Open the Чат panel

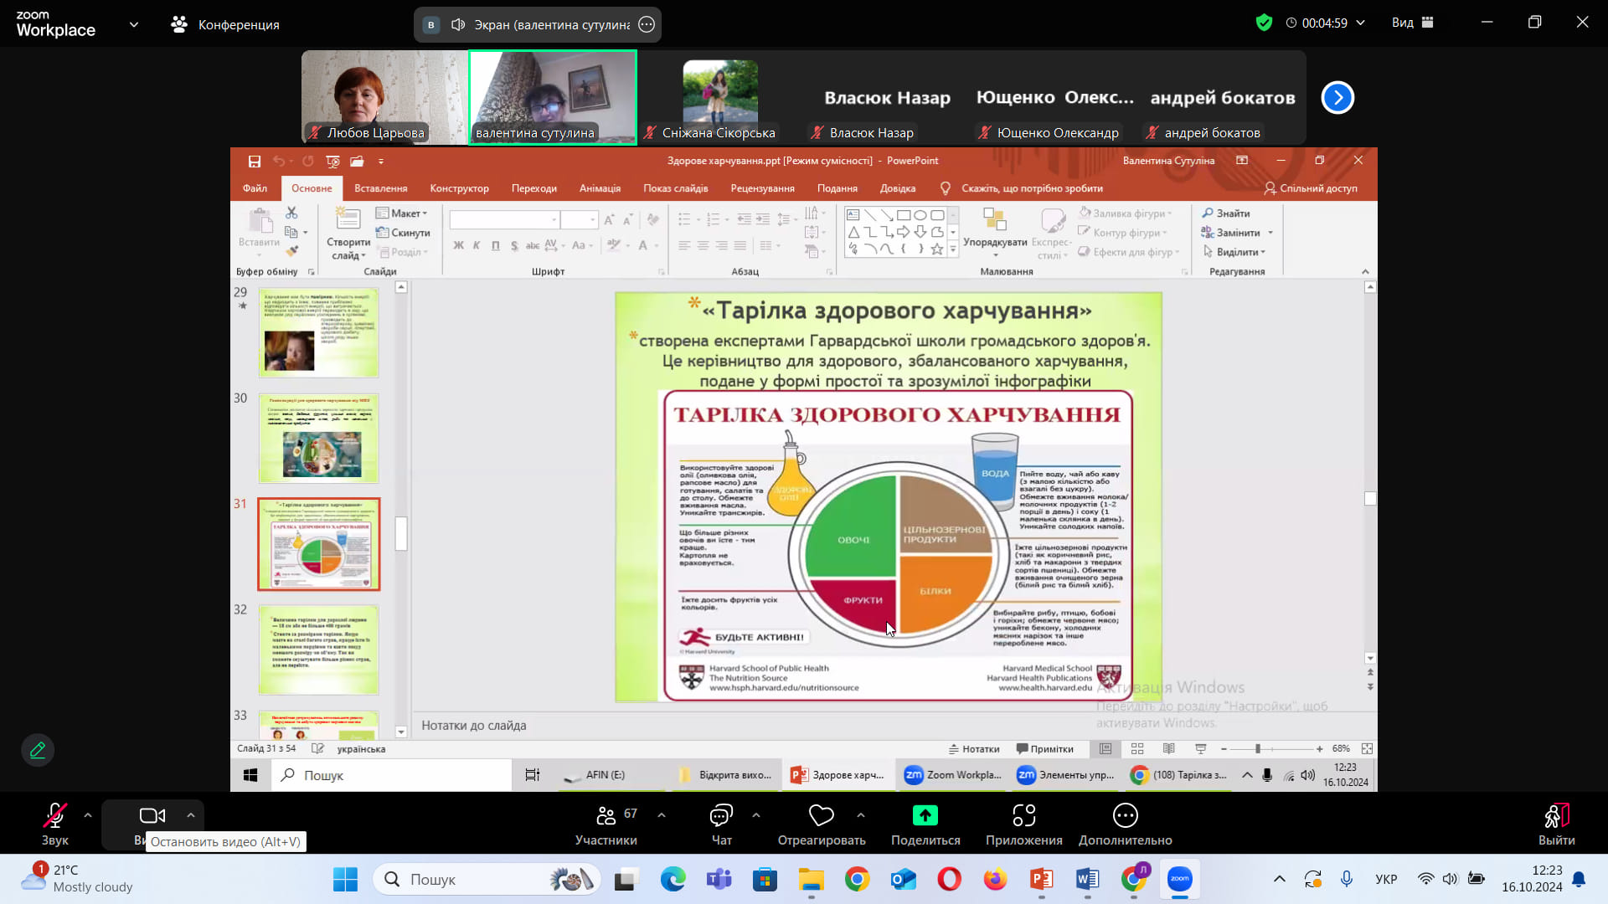tap(721, 817)
